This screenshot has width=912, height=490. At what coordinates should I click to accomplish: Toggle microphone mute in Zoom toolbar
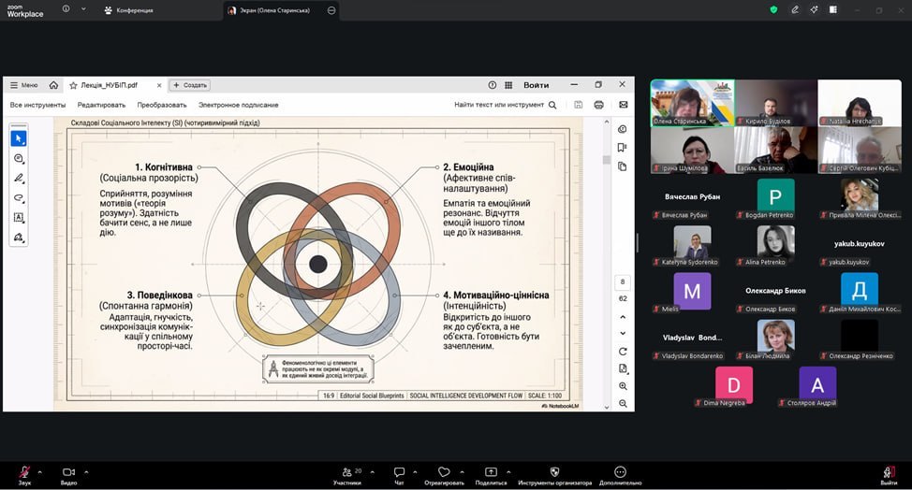click(x=24, y=472)
